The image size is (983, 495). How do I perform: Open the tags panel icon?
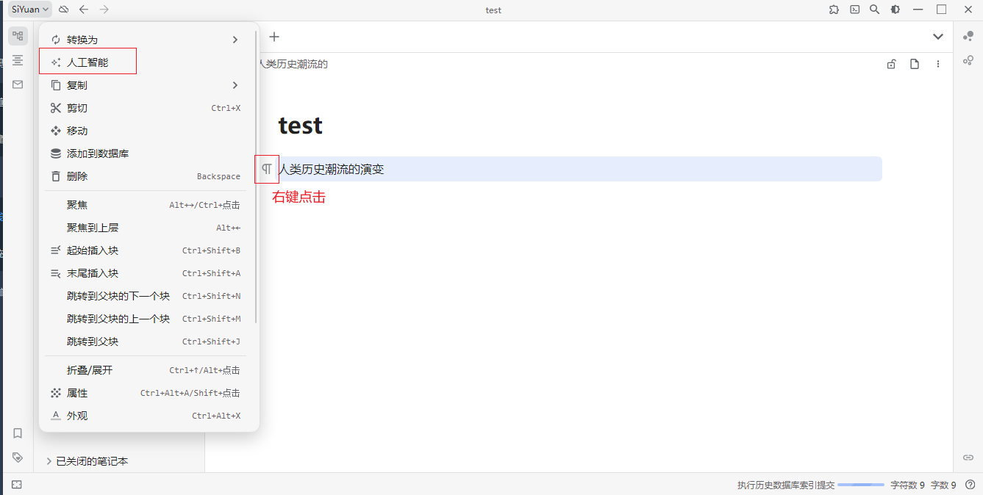(18, 457)
